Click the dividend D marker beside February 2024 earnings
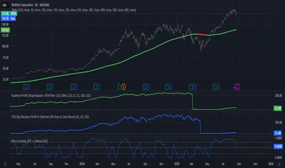 98,87
